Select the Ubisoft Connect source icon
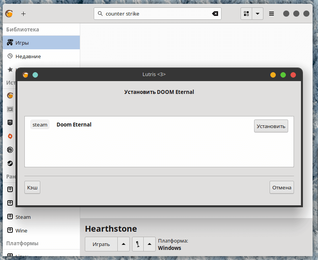Image resolution: width=318 pixels, height=260 pixels. (10, 150)
